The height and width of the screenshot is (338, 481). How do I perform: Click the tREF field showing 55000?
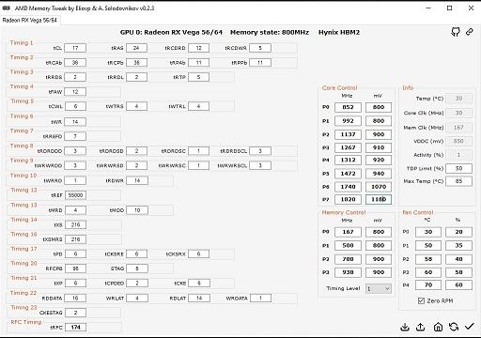pos(75,195)
